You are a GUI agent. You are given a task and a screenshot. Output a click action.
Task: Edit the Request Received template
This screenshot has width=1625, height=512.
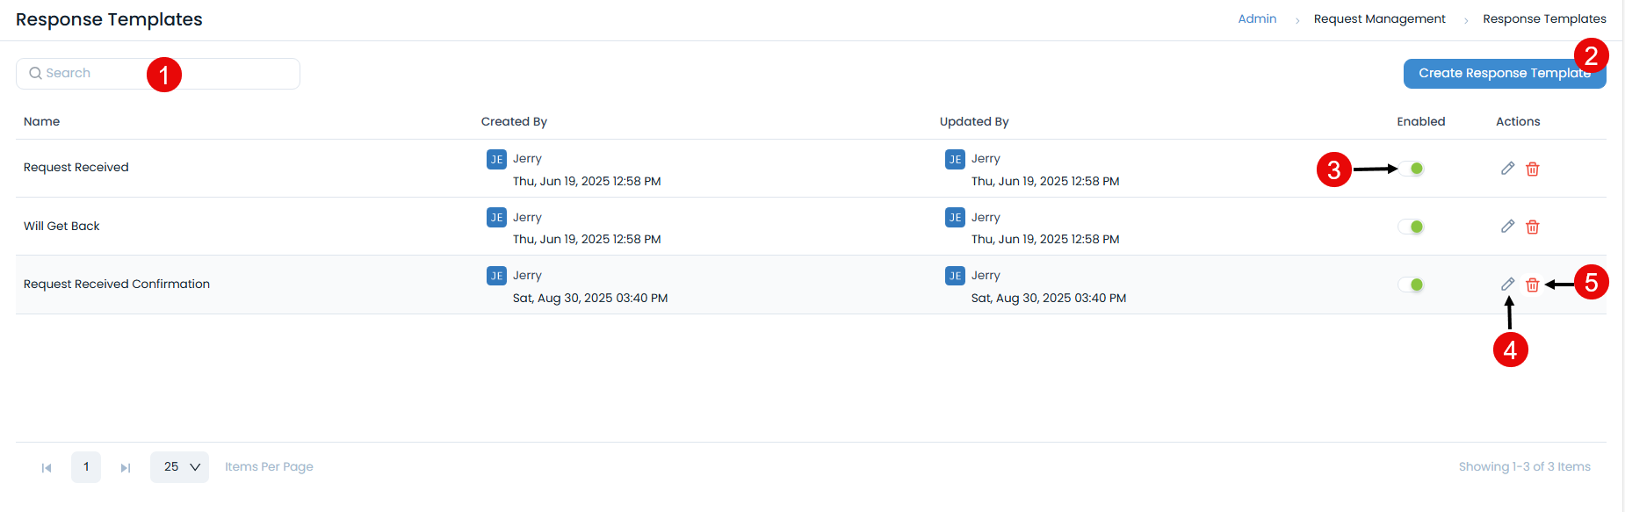point(1507,168)
